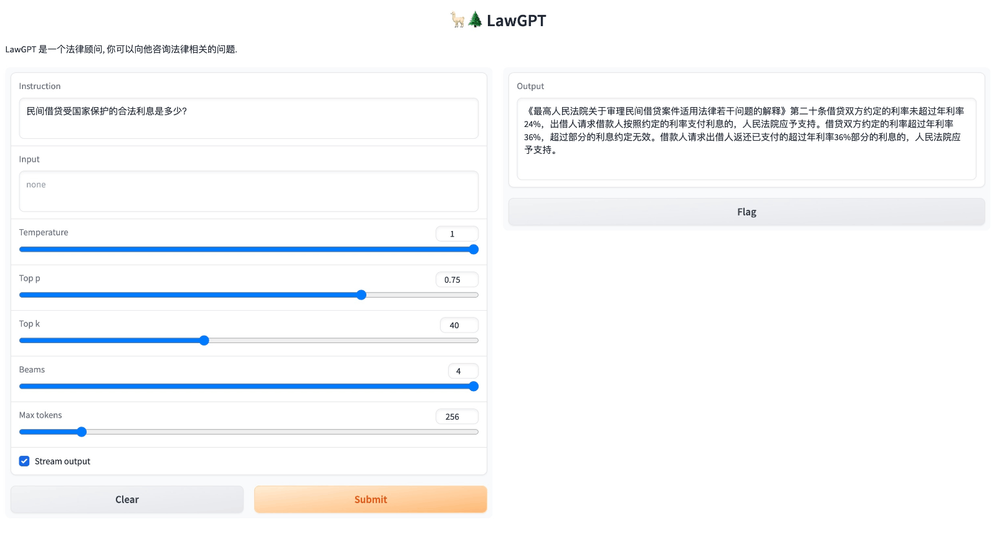
Task: Click the Top p slider handle
Action: pyautogui.click(x=361, y=295)
